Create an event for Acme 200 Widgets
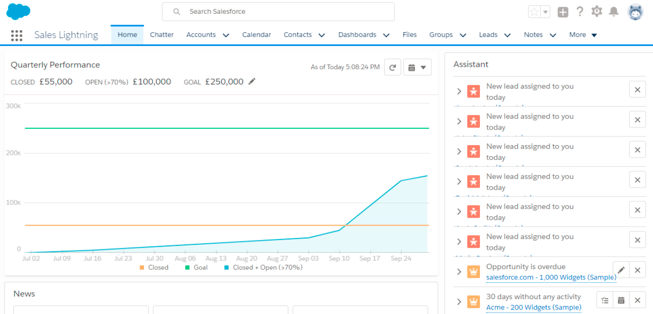This screenshot has height=314, width=653. click(621, 300)
